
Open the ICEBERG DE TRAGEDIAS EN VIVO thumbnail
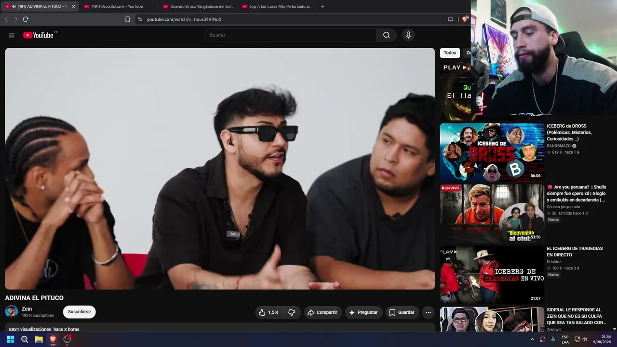[492, 275]
